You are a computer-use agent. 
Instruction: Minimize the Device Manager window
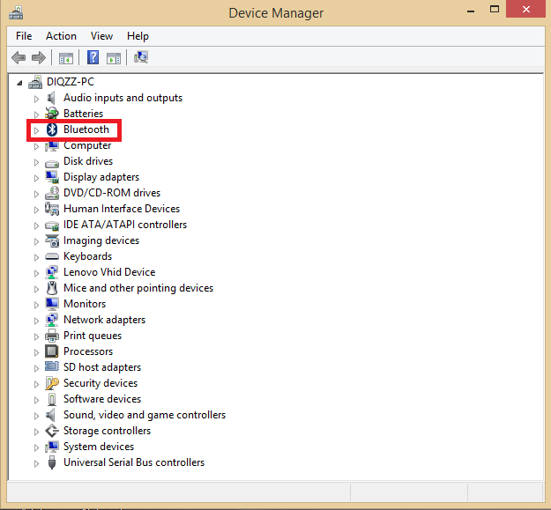pyautogui.click(x=471, y=11)
